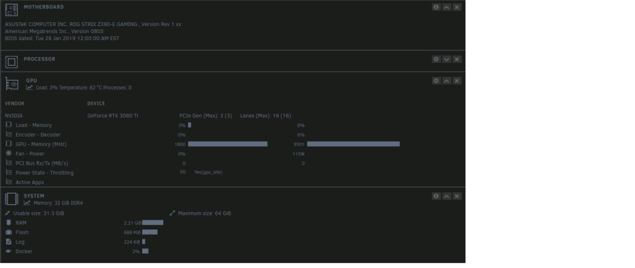This screenshot has height=268, width=635.
Task: Close the Motherboard panel
Action: point(457,7)
